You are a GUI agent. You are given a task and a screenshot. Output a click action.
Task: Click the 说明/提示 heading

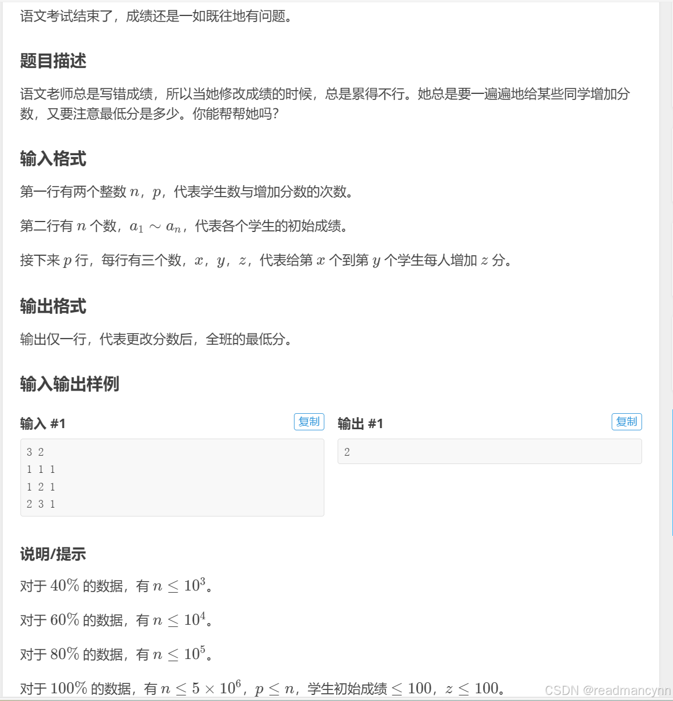click(x=53, y=554)
